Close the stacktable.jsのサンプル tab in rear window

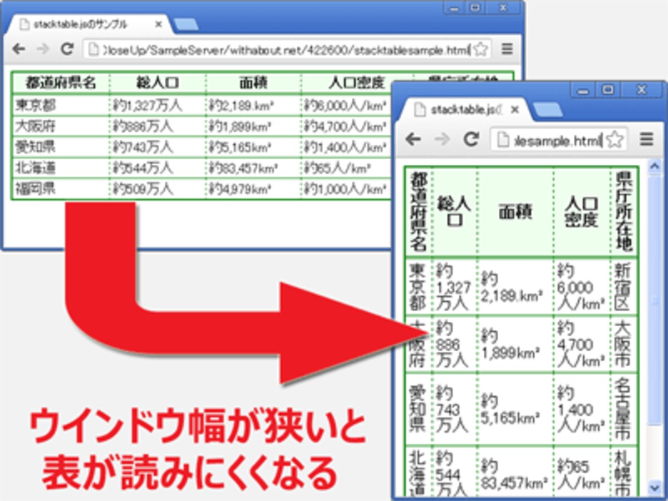click(158, 24)
